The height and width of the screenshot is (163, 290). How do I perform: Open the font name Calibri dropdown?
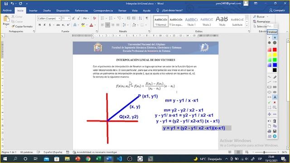click(x=59, y=18)
